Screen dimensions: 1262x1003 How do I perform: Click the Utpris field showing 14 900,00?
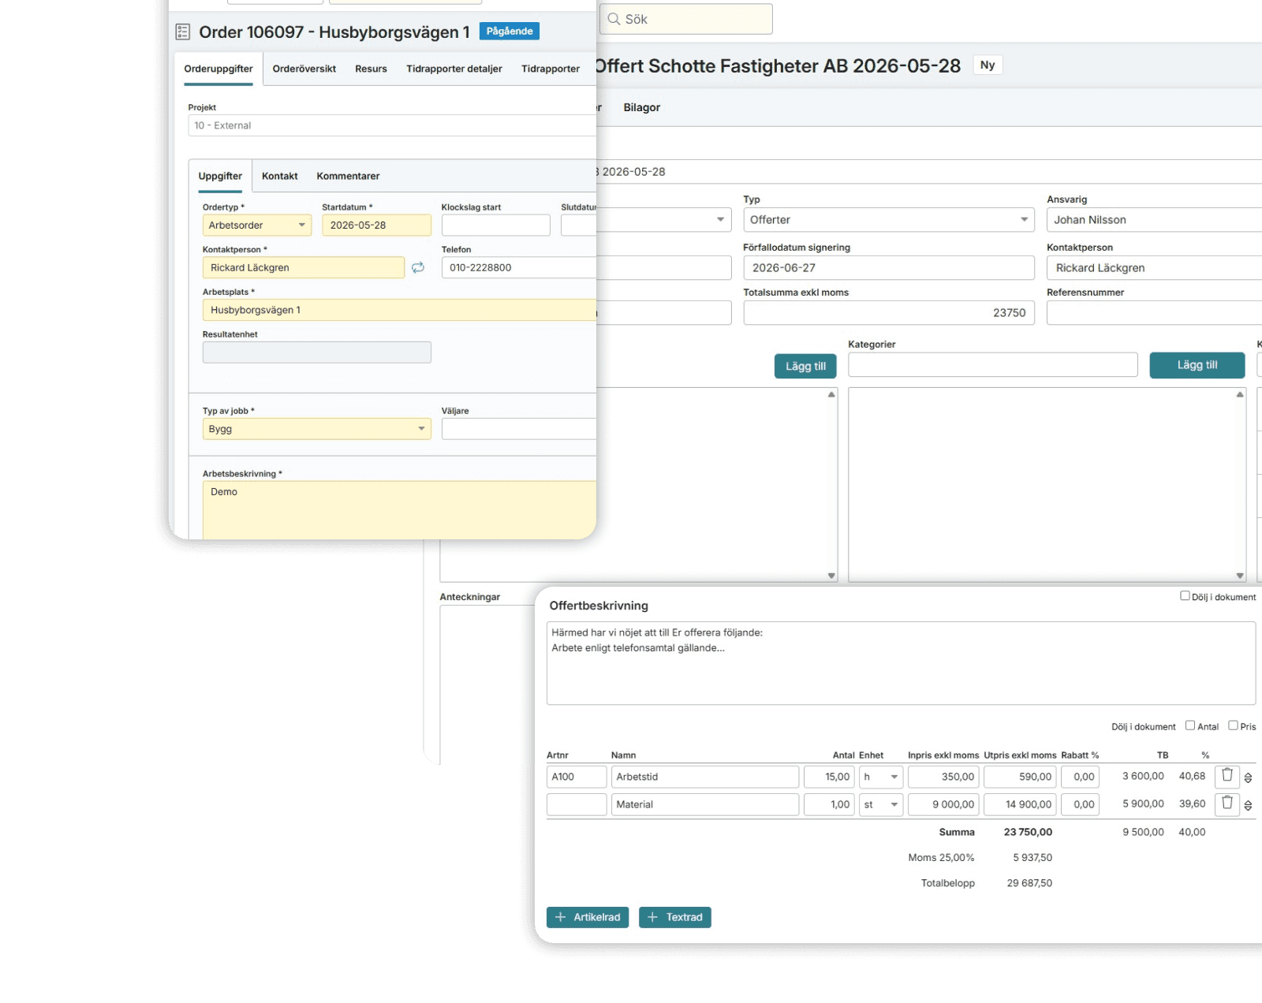1020,804
